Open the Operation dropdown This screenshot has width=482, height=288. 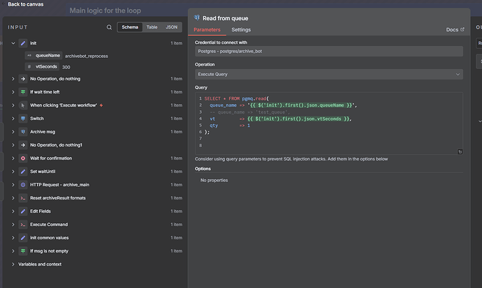[328, 74]
